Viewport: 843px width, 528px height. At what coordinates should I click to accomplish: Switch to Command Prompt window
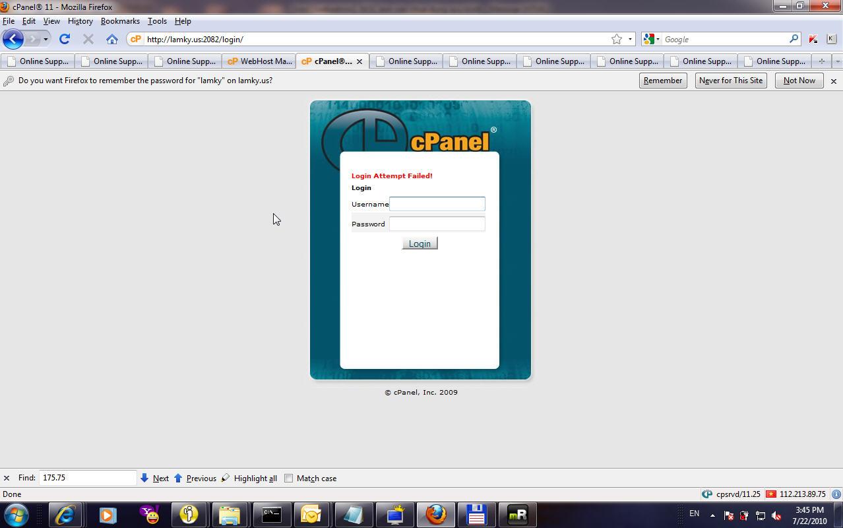click(271, 515)
